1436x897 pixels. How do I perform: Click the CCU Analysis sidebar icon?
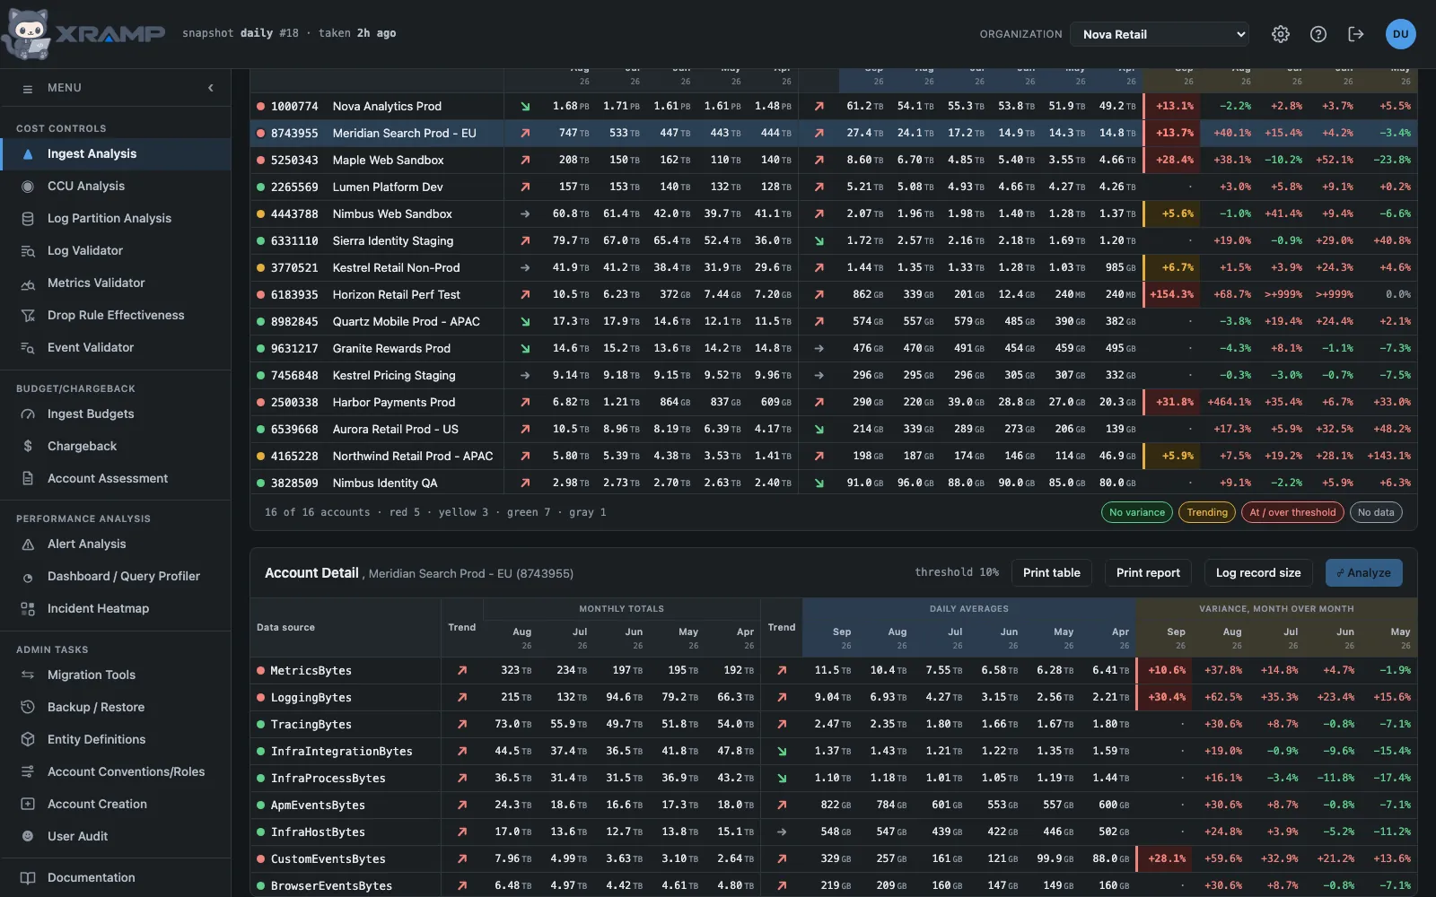click(x=28, y=187)
